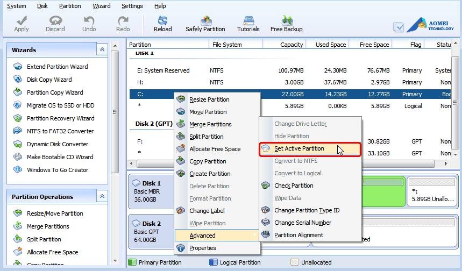Select Check Partition in submenu
Viewport: 462px width, 271px height.
click(310, 186)
